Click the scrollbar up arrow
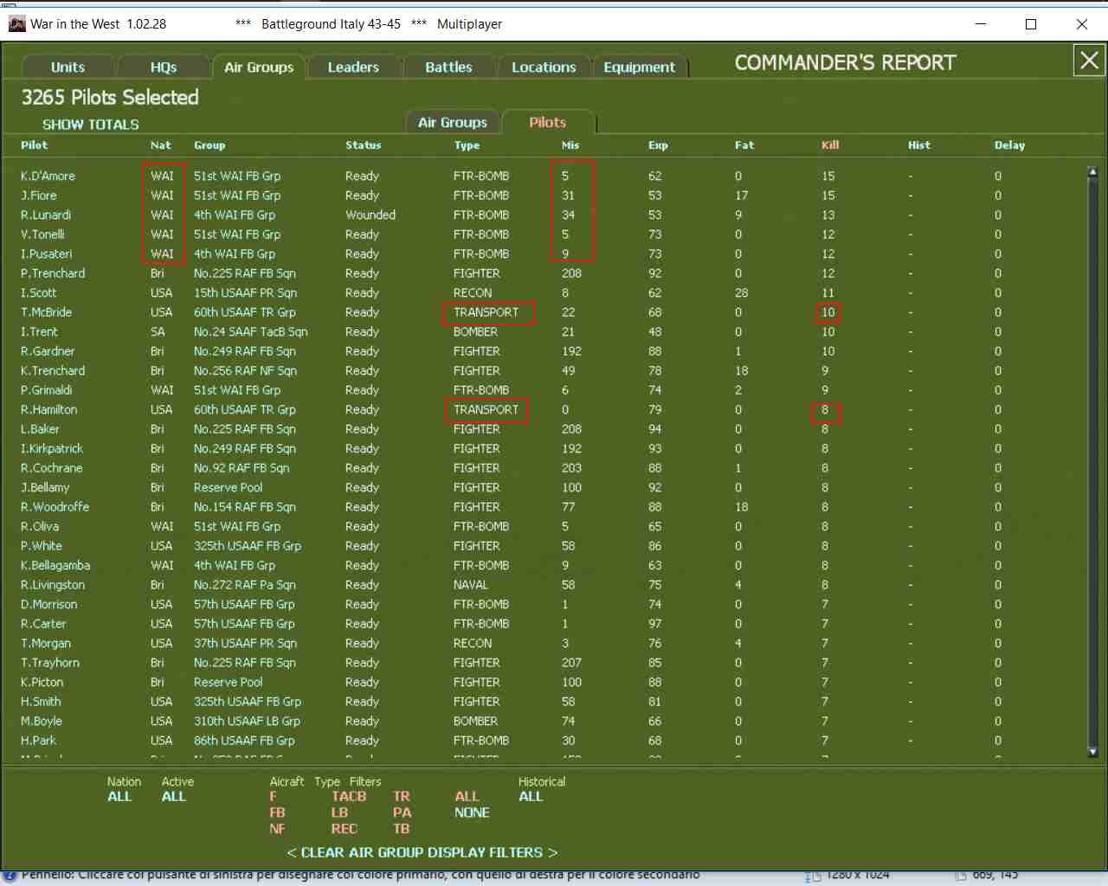 pyautogui.click(x=1092, y=172)
